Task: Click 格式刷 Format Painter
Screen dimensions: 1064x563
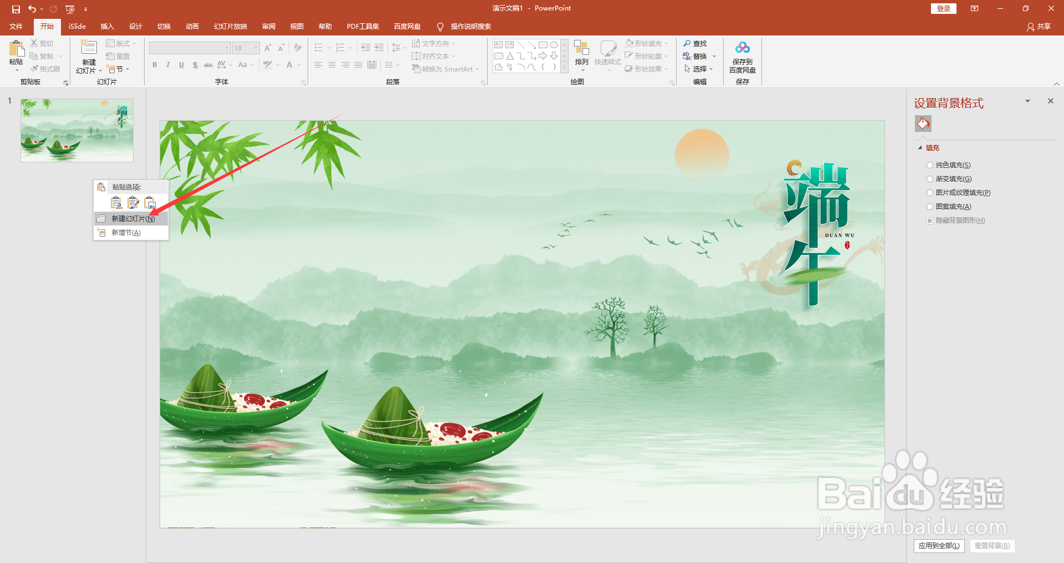Action: 45,69
